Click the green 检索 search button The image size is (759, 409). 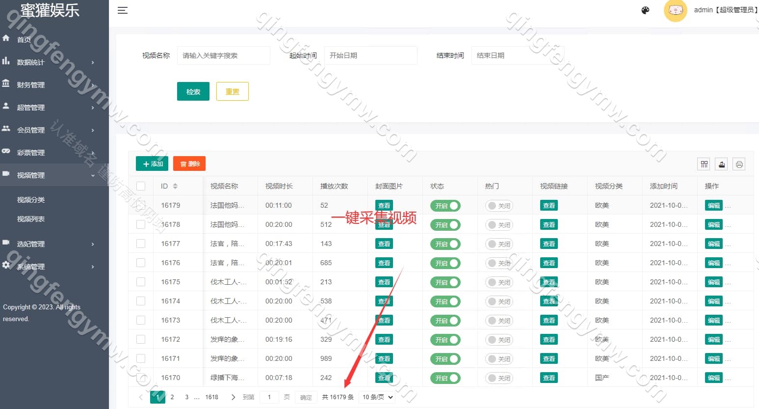tap(193, 92)
